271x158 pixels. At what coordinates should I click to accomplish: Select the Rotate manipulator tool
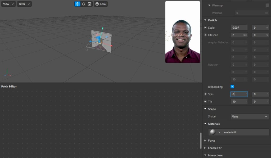click(83, 4)
